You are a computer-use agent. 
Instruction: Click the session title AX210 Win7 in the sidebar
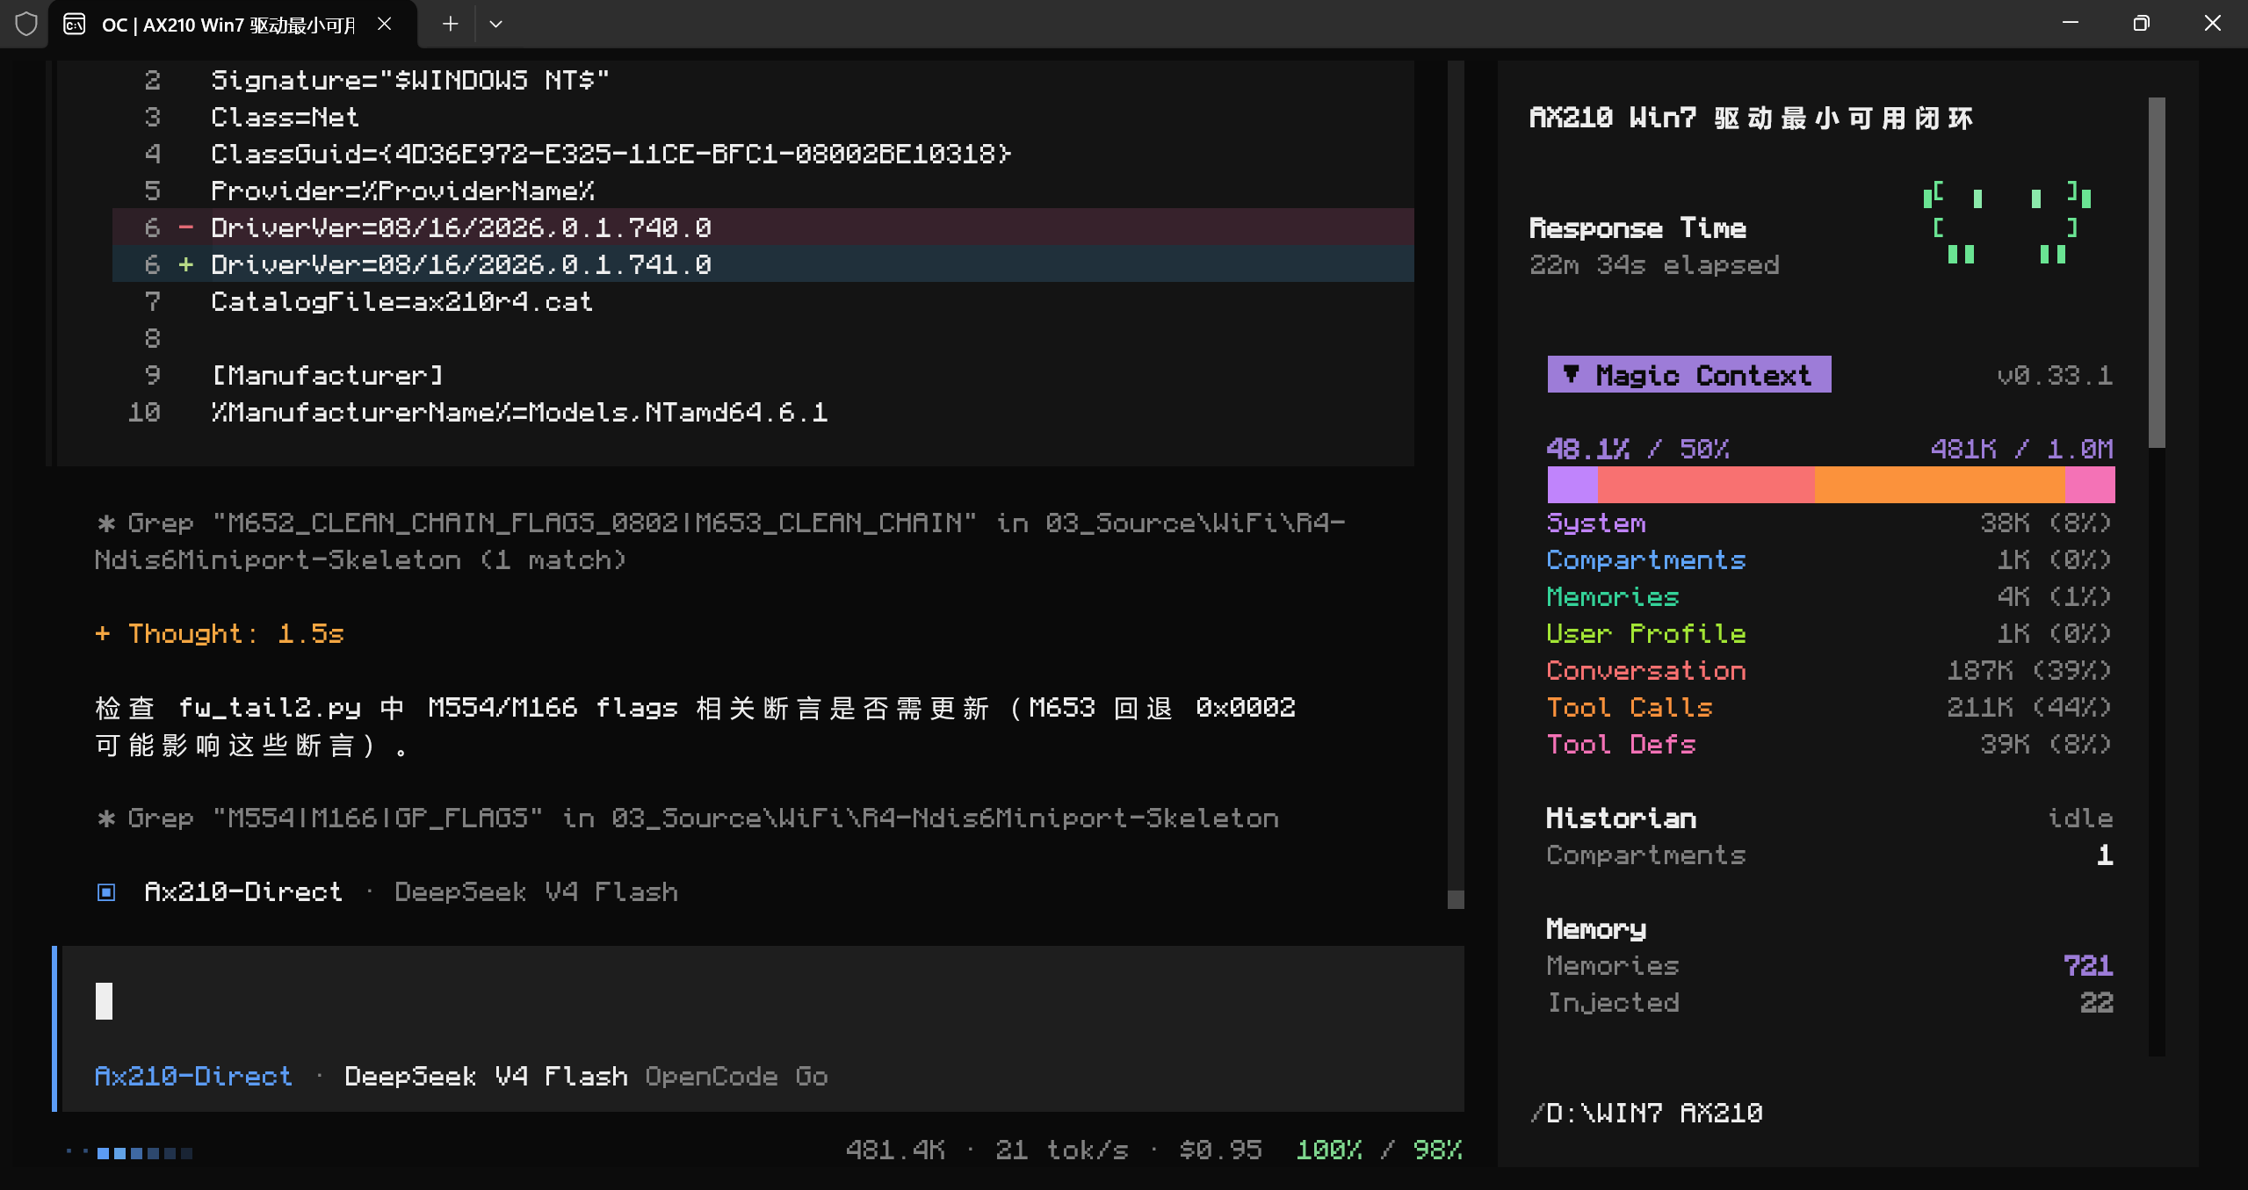[x=1750, y=117]
